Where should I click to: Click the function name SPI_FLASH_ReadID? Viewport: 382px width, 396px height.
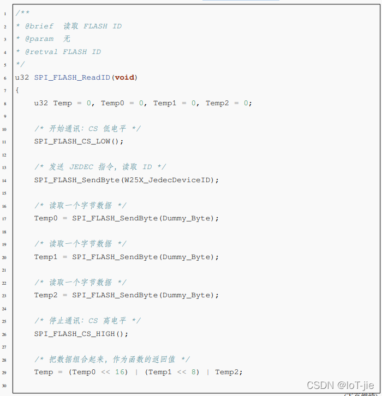[72, 77]
